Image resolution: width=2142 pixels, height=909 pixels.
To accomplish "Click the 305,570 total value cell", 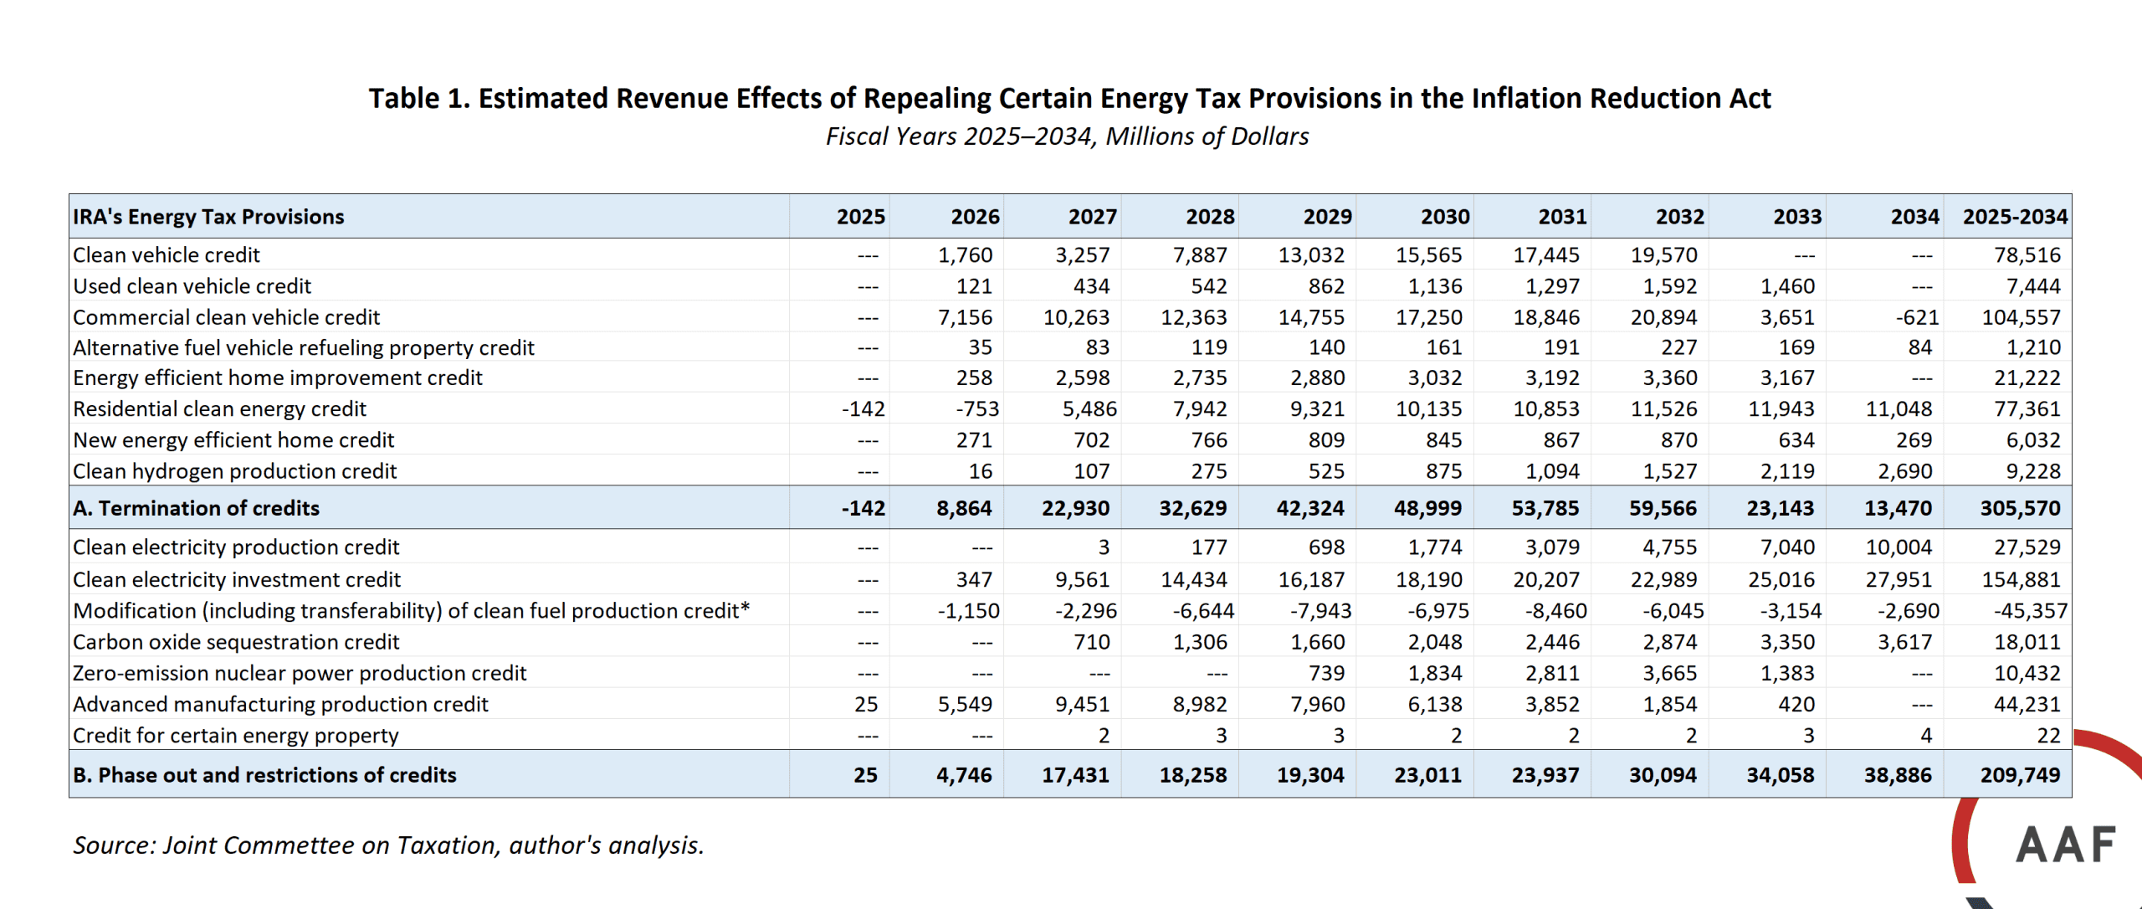I will 2019,508.
